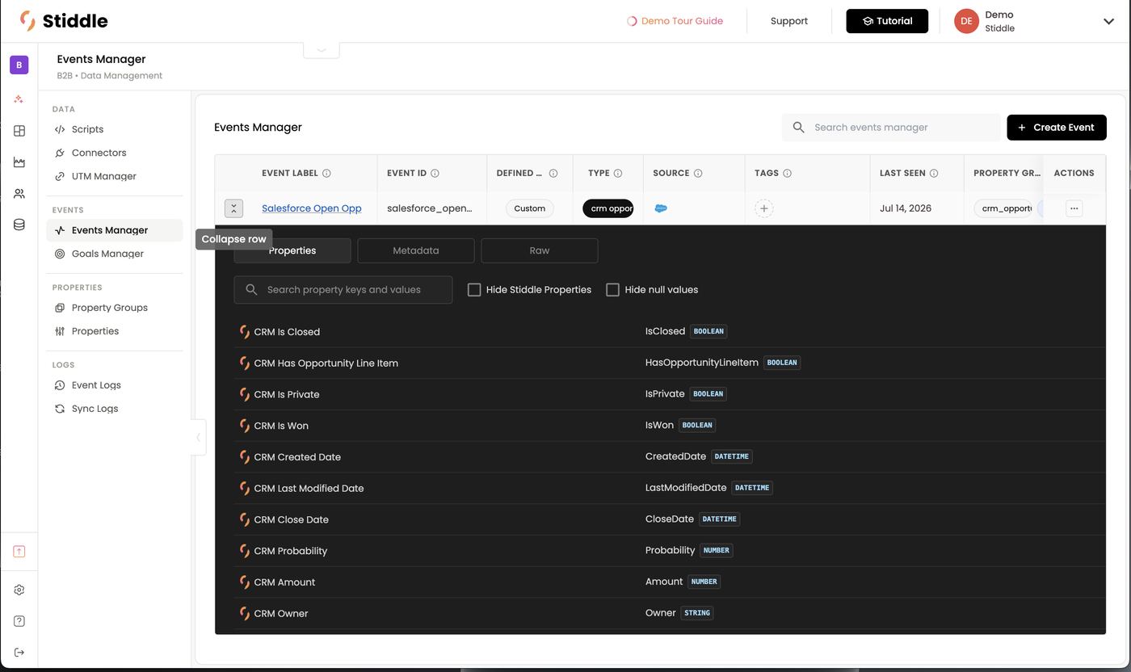Open UTM Manager in the sidebar
This screenshot has height=672, width=1131.
(x=114, y=176)
